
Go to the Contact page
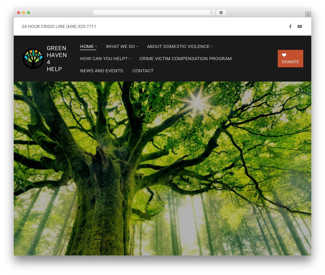[x=143, y=71]
